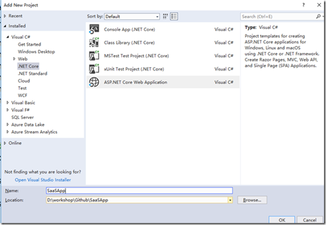
Task: Click the OK button
Action: (x=282, y=220)
